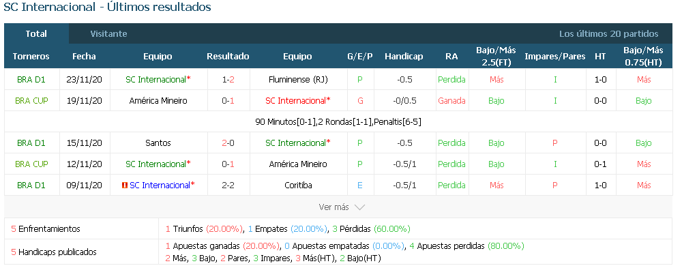Click the Handicap column header

coord(404,57)
